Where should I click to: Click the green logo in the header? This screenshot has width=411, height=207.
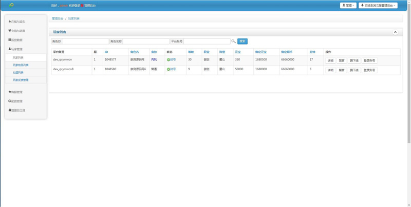point(11,5)
